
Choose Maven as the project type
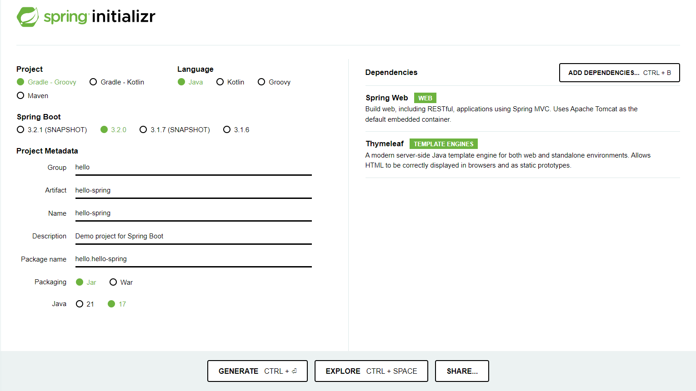(x=32, y=96)
